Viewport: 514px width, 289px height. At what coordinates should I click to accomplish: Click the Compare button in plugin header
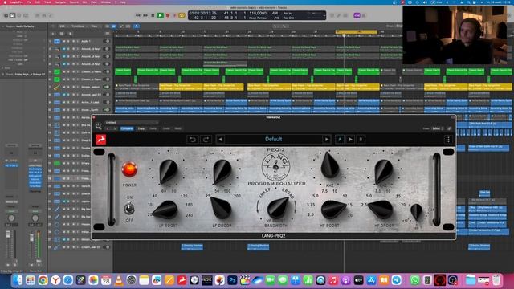127,128
